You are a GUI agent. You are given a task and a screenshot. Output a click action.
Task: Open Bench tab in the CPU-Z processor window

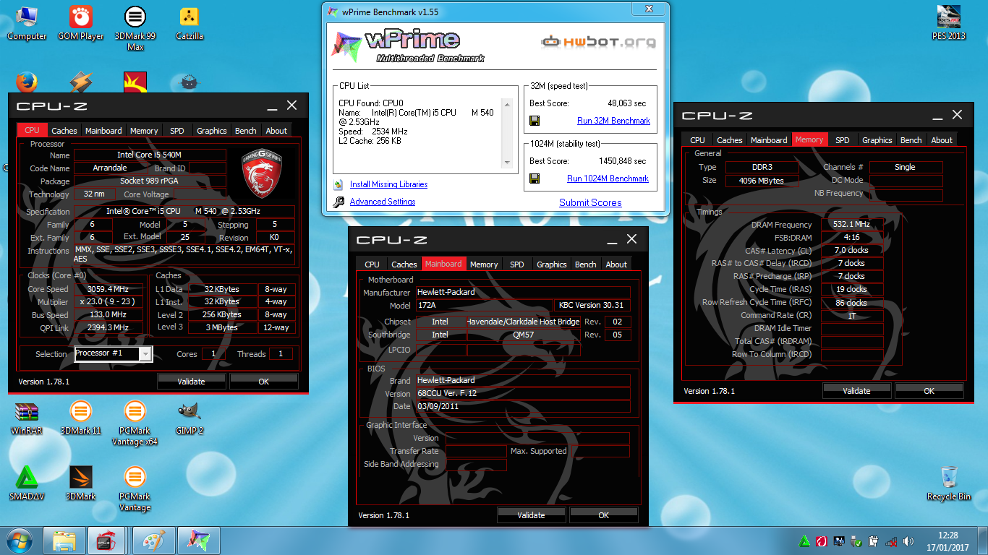[x=246, y=131]
